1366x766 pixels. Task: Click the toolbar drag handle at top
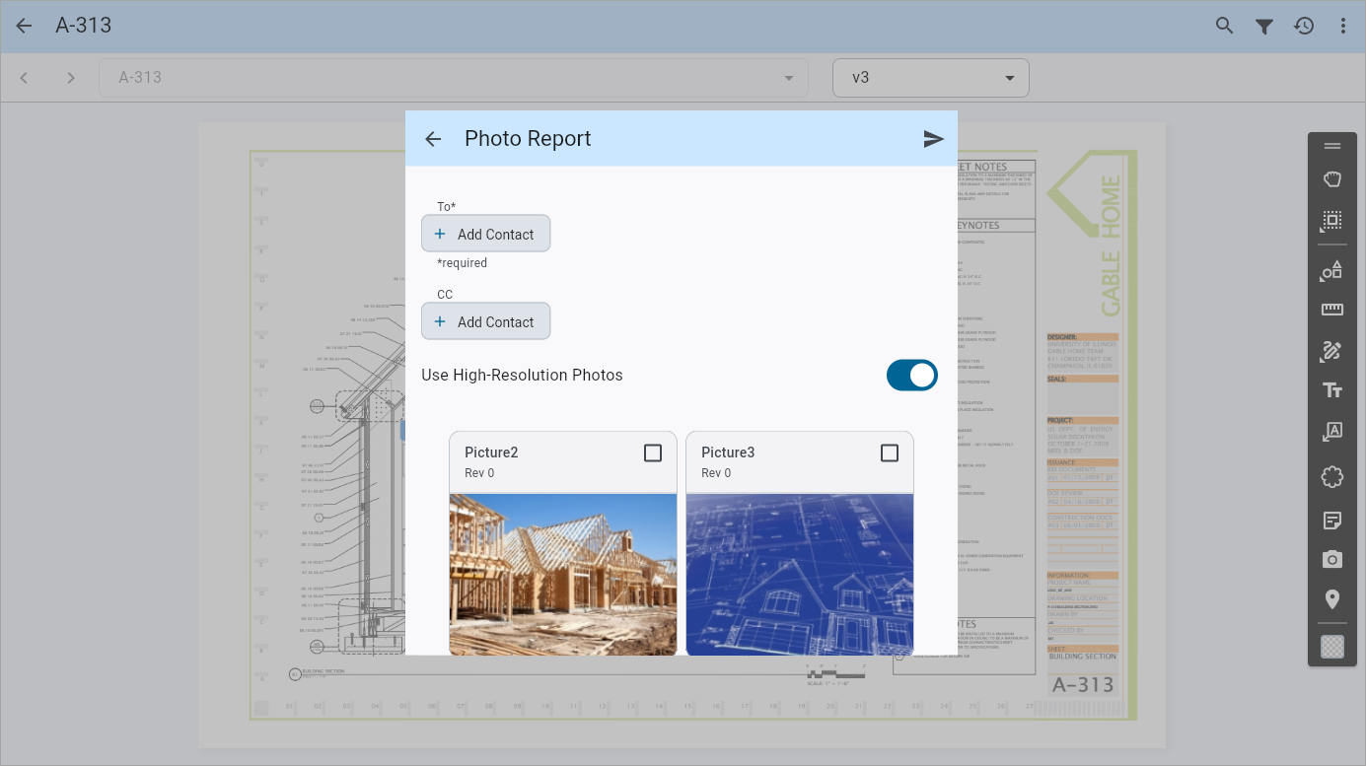[1332, 146]
